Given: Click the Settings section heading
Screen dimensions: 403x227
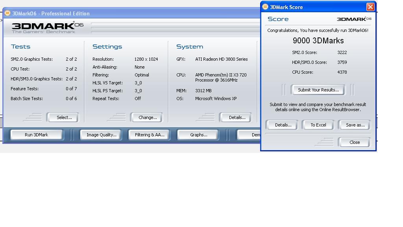Looking at the screenshot, I should click(x=107, y=47).
